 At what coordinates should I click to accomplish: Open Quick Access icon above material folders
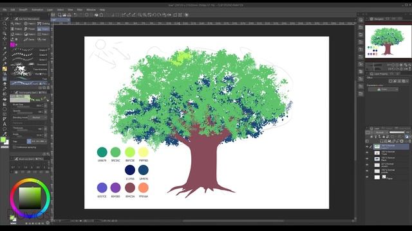pyautogui.click(x=361, y=20)
